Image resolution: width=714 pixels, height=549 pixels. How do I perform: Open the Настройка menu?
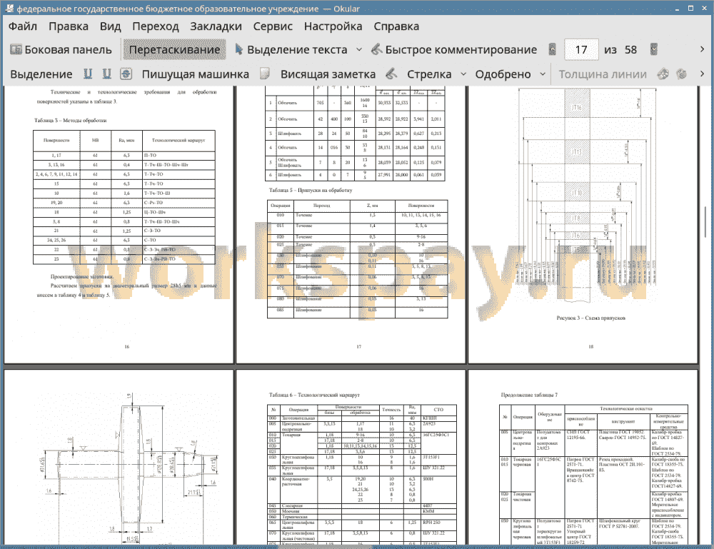pyautogui.click(x=333, y=26)
